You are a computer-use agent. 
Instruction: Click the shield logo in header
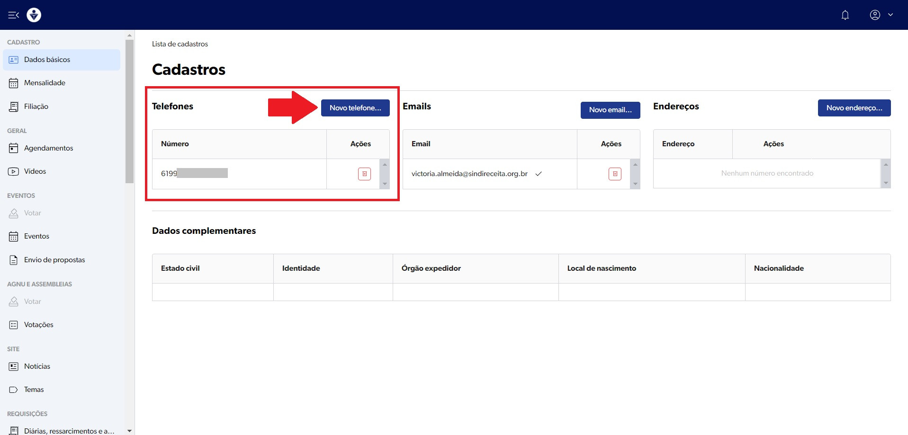click(x=34, y=15)
